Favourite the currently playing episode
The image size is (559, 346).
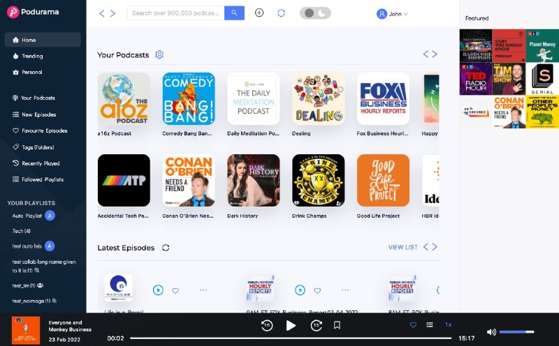(413, 324)
